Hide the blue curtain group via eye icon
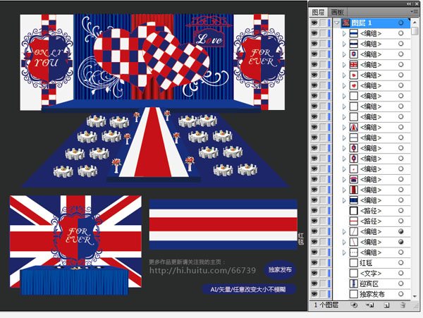The width and height of the screenshot is (423, 318). (x=314, y=200)
